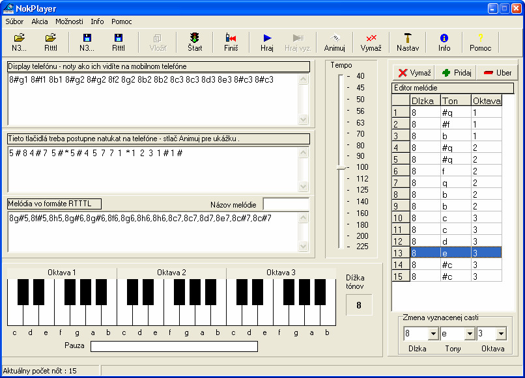Play c-sharp black key in Oktava 1
This screenshot has width=525, height=378.
click(23, 292)
